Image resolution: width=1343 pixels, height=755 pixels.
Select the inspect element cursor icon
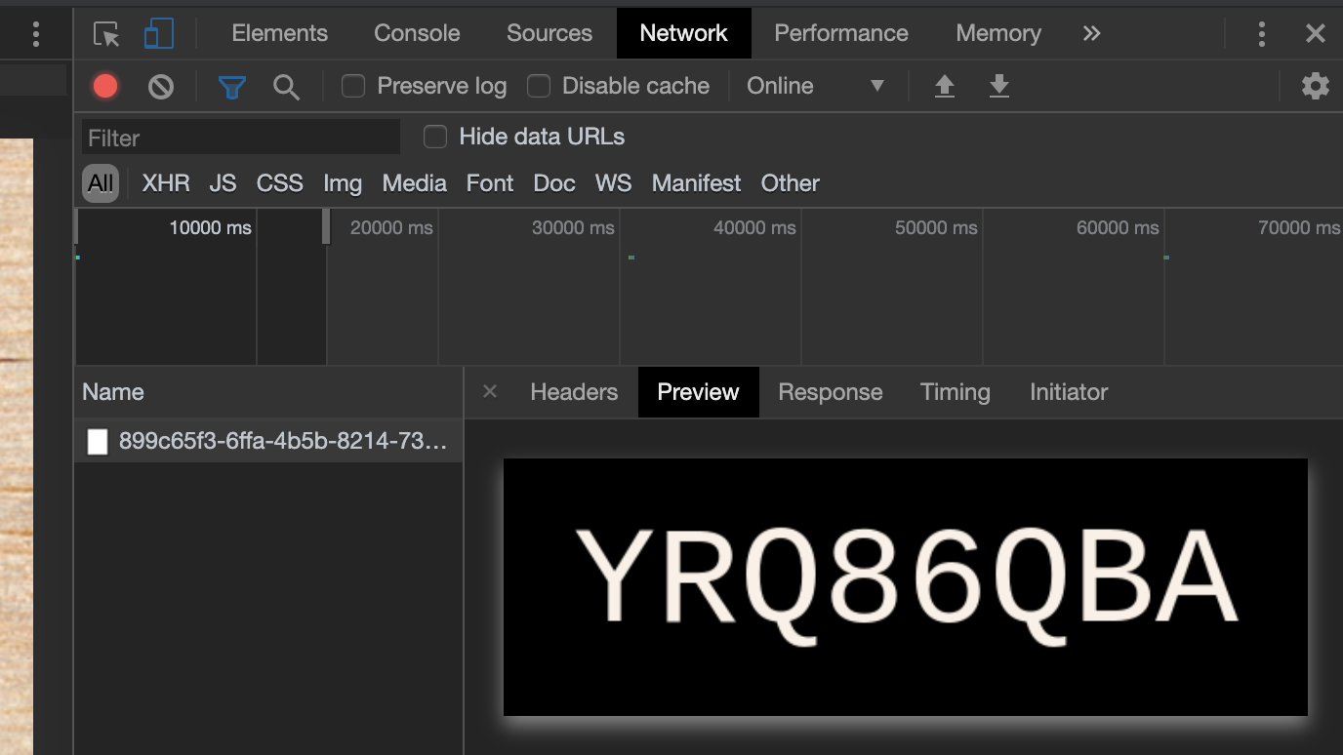[106, 34]
